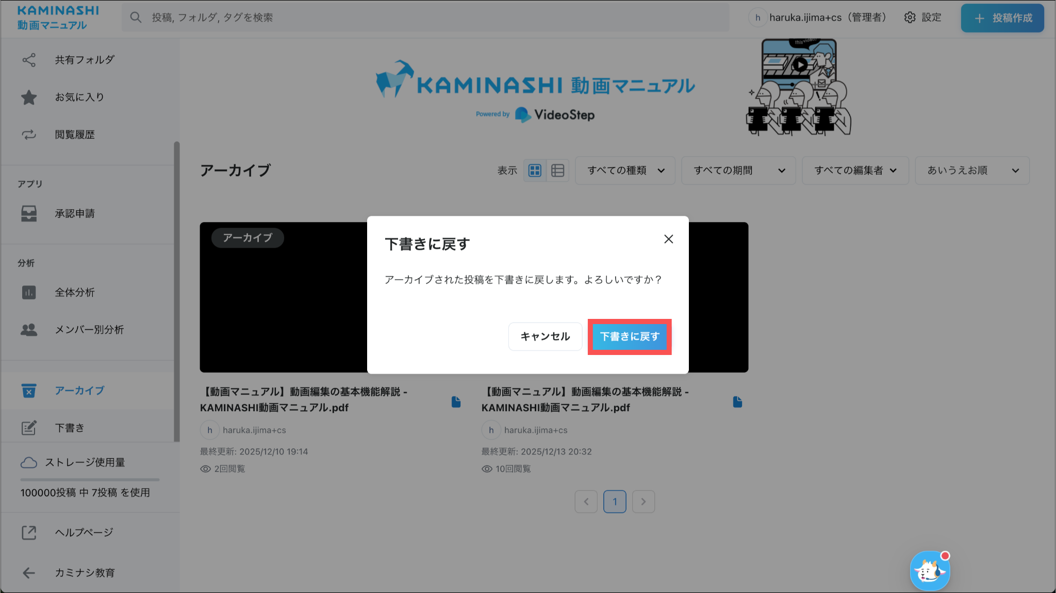Open お気に入り star icon in sidebar
Viewport: 1056px width, 593px height.
point(29,97)
